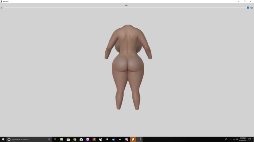Viewport: 254px width, 142px height.
Task: Show hidden system tray icons
Action: [231, 139]
